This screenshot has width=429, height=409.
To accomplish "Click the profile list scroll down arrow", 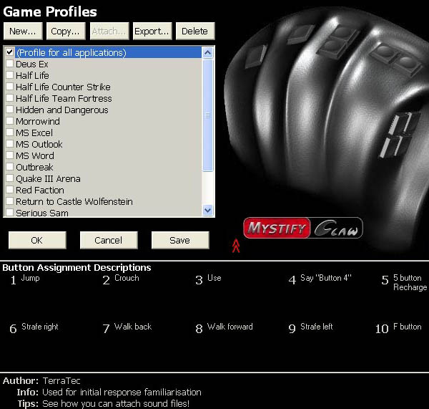I will [207, 211].
